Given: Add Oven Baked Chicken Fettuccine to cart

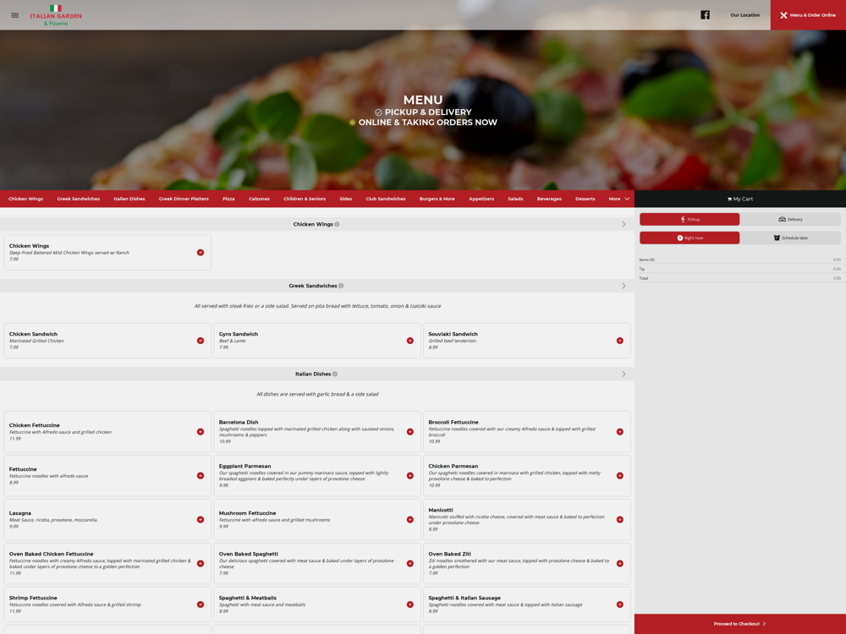Looking at the screenshot, I should [201, 563].
